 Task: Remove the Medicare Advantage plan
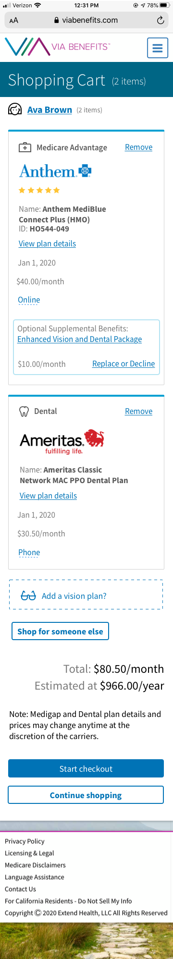[138, 147]
